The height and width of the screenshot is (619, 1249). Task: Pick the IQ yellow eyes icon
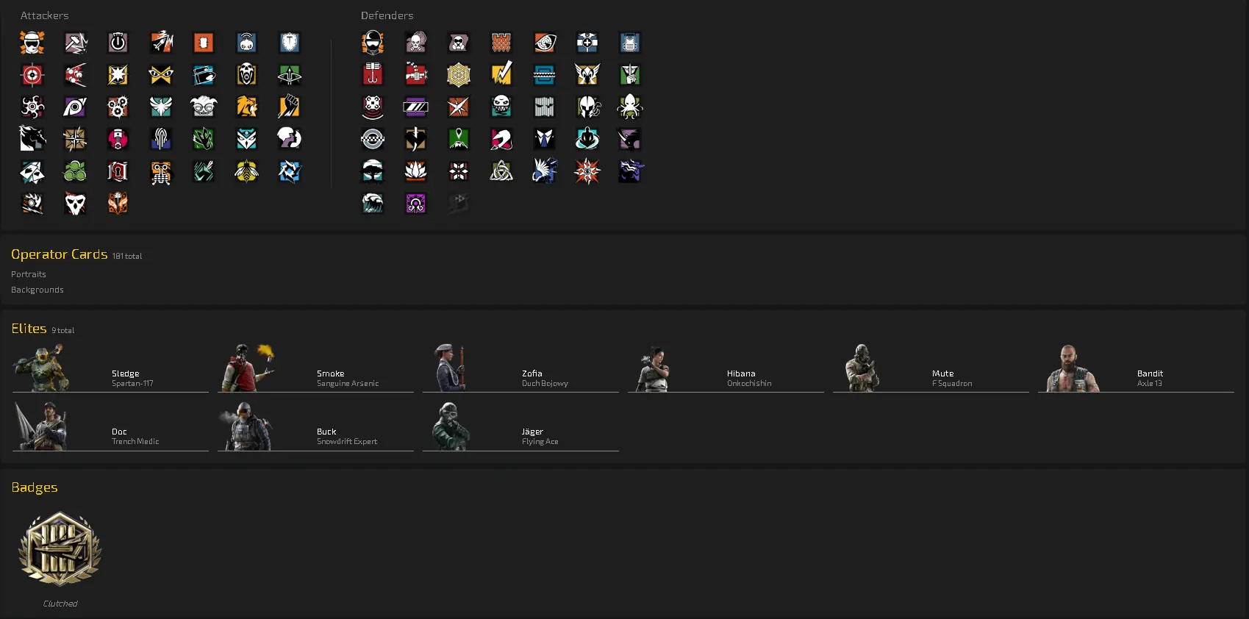(161, 75)
